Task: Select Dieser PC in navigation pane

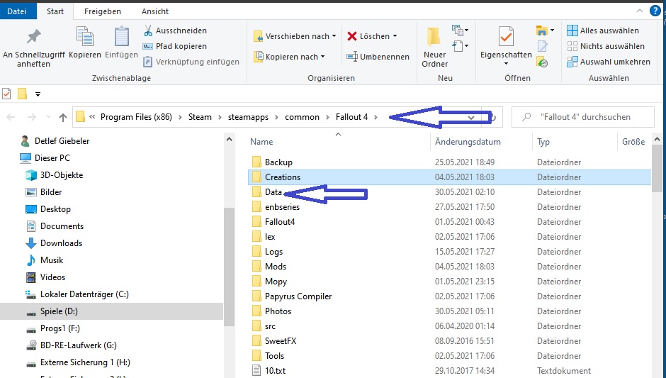Action: point(52,158)
